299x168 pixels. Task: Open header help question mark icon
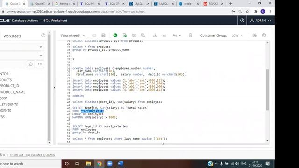242,21
